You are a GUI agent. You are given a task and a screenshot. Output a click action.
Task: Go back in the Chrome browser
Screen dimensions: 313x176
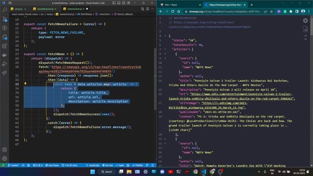(161, 12)
